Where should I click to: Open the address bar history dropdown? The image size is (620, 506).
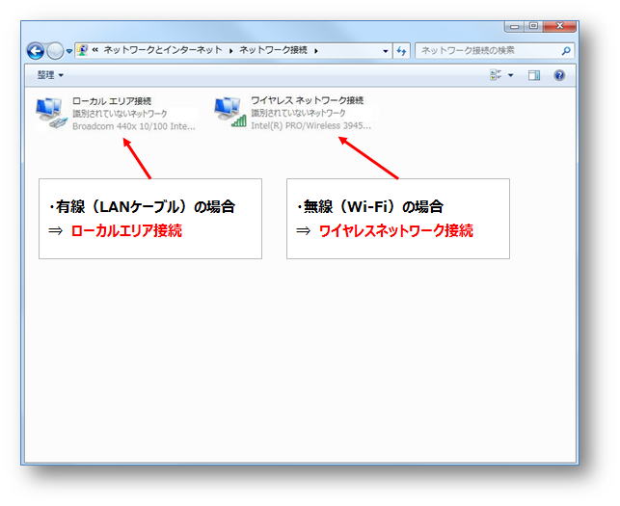point(385,51)
